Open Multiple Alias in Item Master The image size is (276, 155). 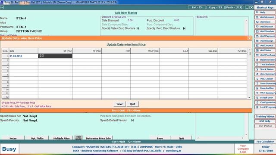point(61,138)
